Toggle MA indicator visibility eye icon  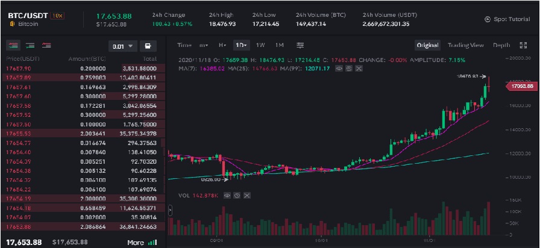339,69
